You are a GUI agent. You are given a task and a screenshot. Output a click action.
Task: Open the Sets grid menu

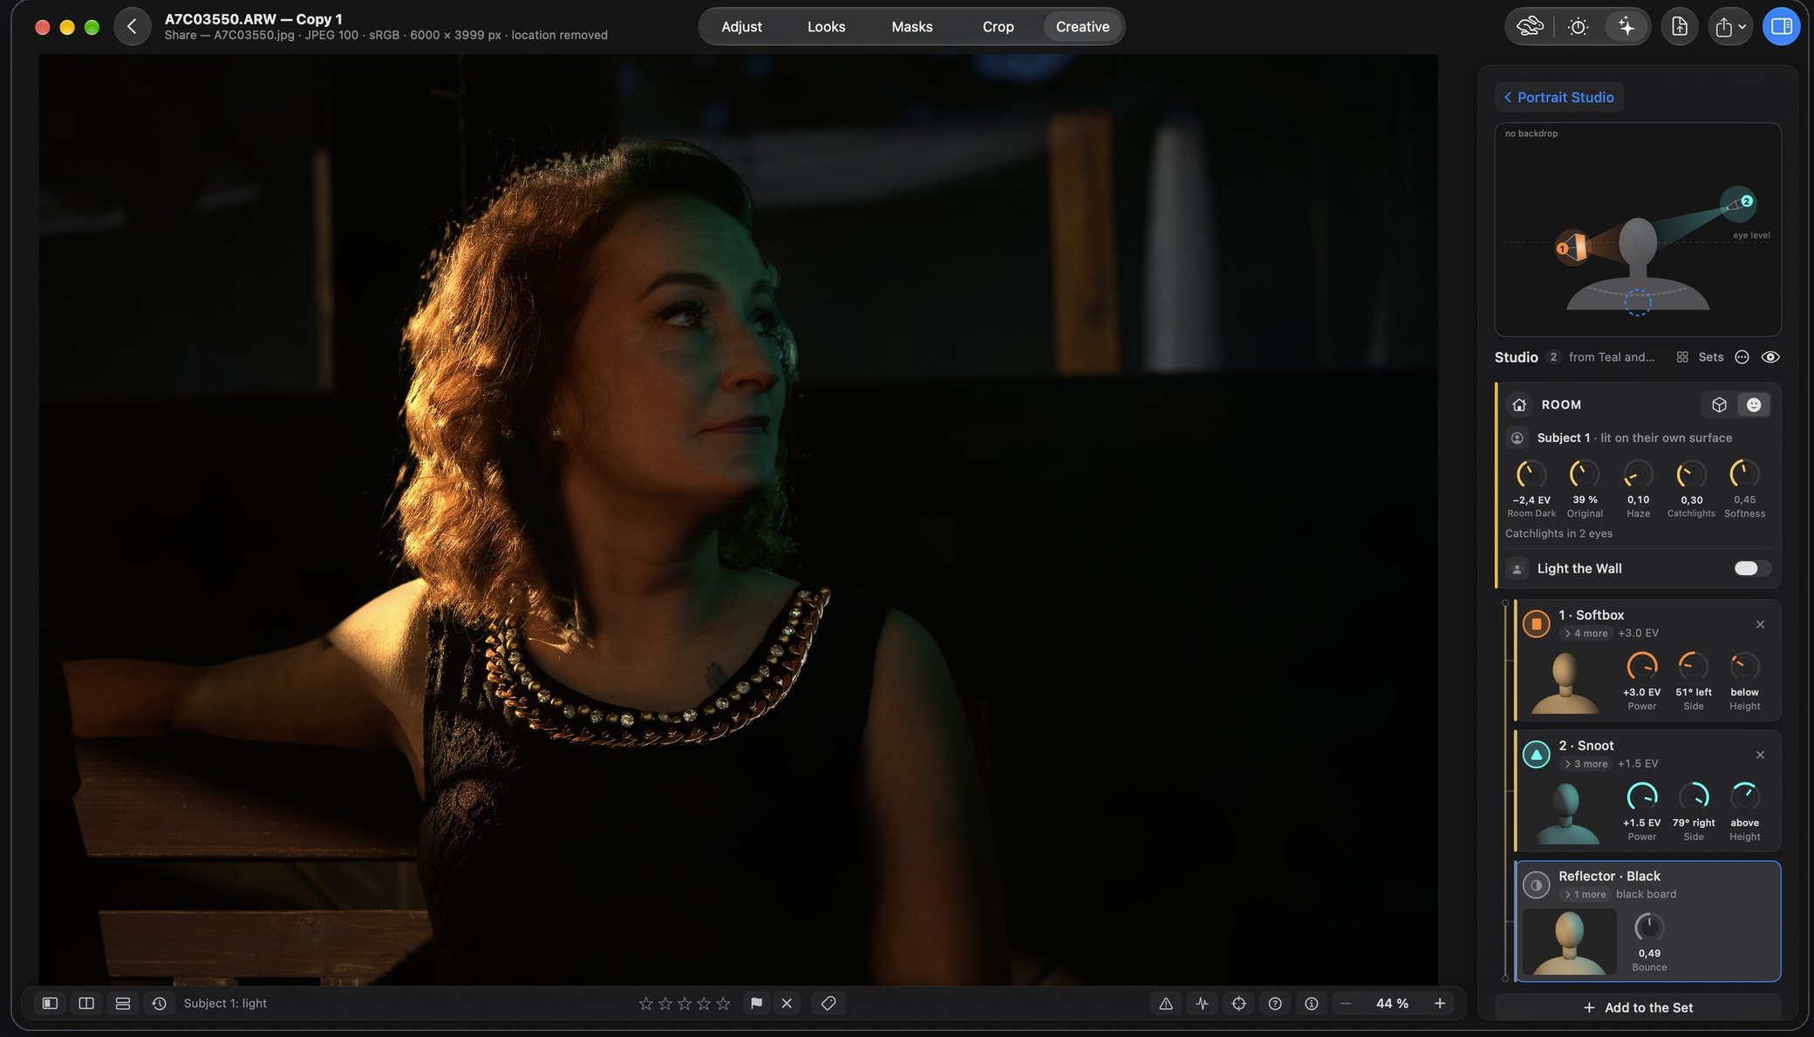[1701, 357]
